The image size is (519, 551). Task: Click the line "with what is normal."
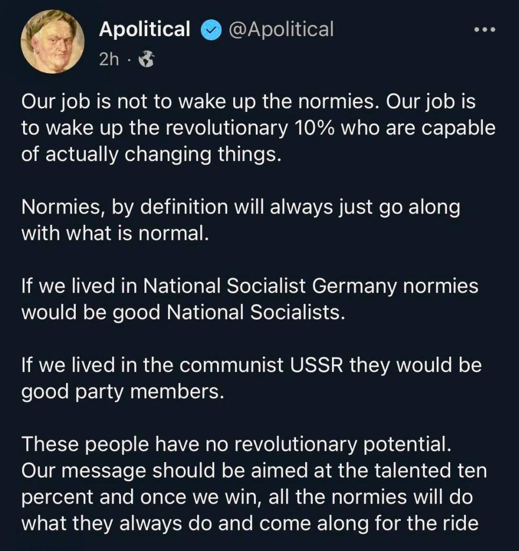point(114,234)
